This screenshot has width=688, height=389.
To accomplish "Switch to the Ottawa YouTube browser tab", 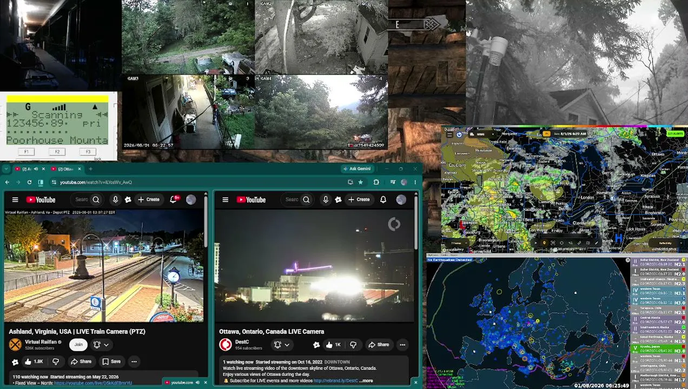I will click(66, 169).
